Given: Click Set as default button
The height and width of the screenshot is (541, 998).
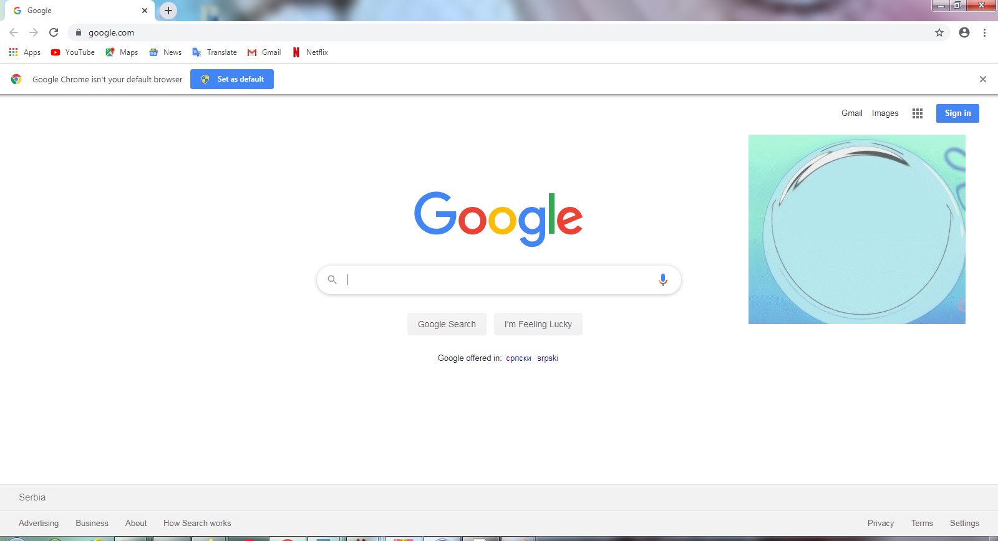Looking at the screenshot, I should pyautogui.click(x=232, y=79).
